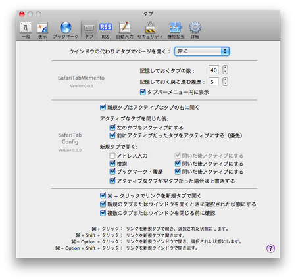The height and width of the screenshot is (280, 296).
Task: Click the SafariTabMemento label
Action: (x=81, y=78)
